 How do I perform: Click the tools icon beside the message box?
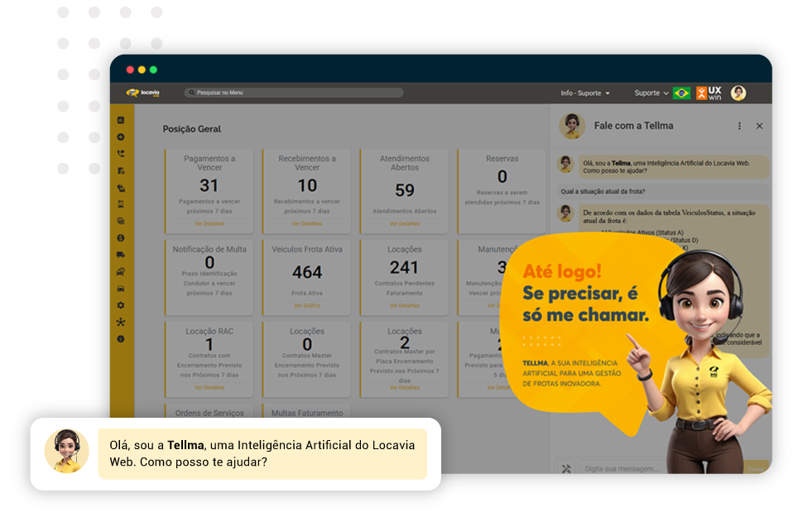coord(566,468)
